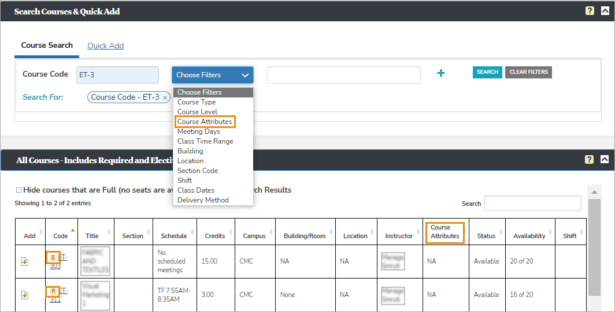Open the Choose Filters dropdown
The width and height of the screenshot is (615, 312).
click(212, 75)
